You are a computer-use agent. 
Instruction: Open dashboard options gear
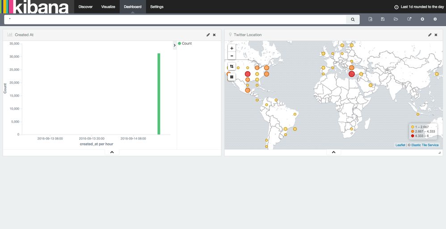(435, 19)
